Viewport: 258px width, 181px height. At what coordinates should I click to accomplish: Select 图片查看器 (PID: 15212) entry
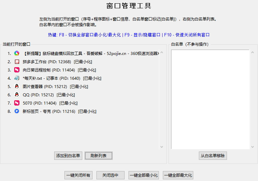tap(55, 87)
